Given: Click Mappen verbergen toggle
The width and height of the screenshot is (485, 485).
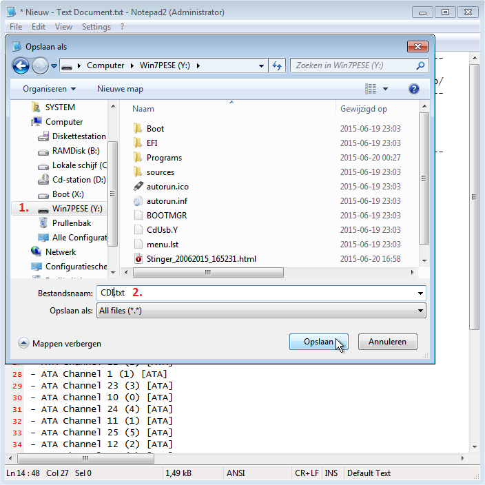Looking at the screenshot, I should (x=60, y=343).
